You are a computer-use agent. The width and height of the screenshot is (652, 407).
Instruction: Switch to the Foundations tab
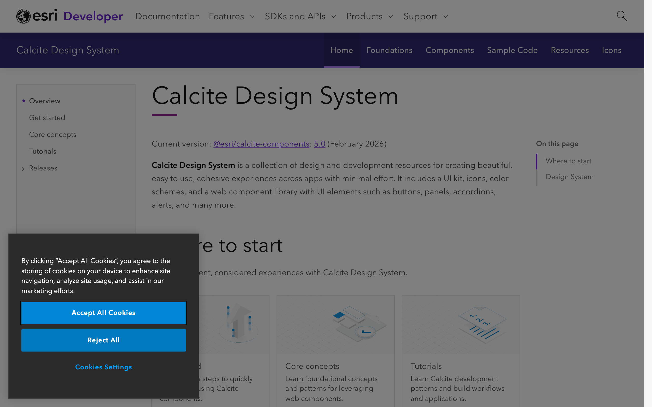pos(389,50)
